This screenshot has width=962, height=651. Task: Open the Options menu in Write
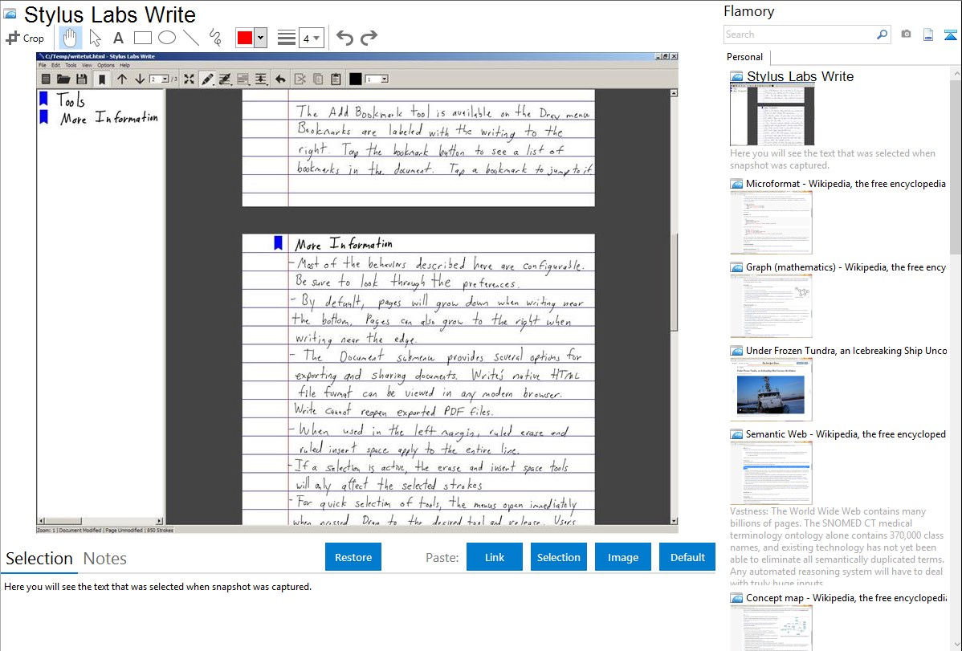click(x=105, y=65)
